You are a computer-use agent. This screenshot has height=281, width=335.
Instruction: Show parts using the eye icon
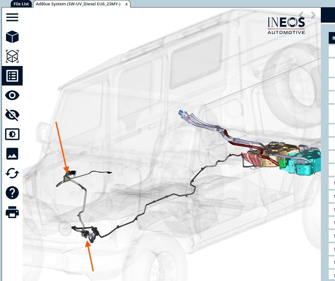click(x=12, y=95)
